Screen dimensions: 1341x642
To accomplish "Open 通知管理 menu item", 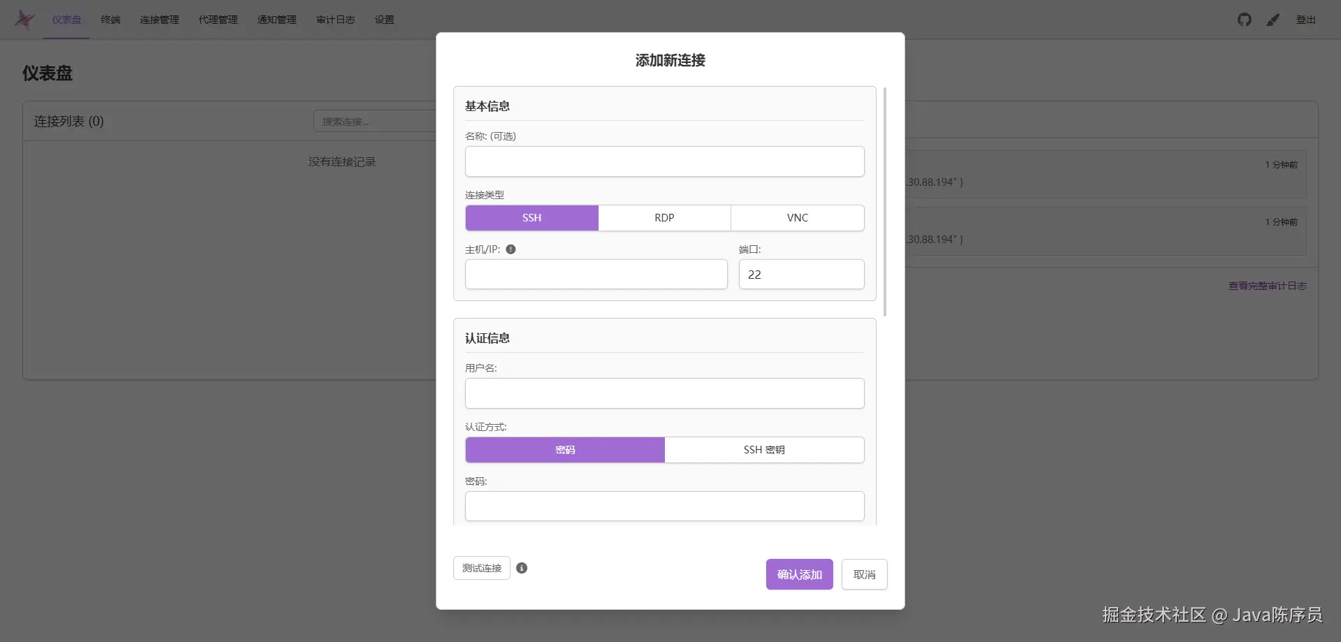I will pos(277,20).
